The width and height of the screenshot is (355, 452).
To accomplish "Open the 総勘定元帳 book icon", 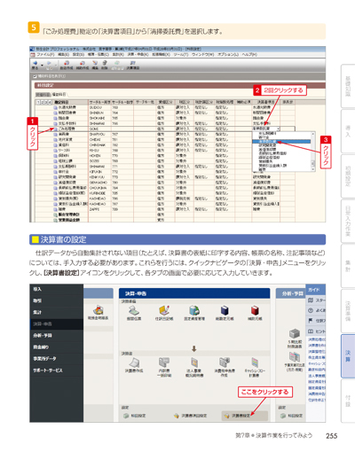I will [225, 313].
